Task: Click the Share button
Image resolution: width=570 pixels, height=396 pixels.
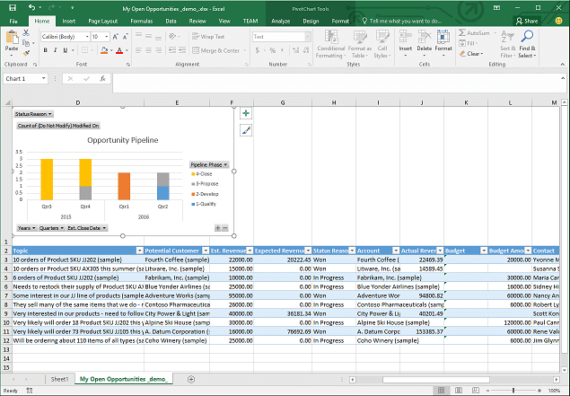Action: [527, 20]
